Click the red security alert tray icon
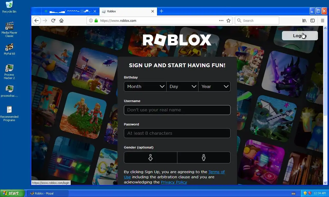Screen dimensions: 329x197 tap(310, 193)
